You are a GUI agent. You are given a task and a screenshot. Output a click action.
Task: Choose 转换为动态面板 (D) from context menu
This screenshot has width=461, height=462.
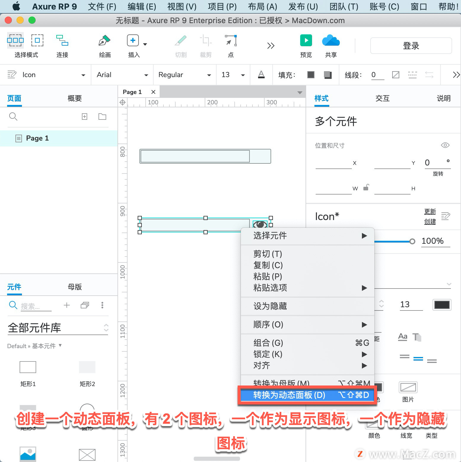[307, 395]
